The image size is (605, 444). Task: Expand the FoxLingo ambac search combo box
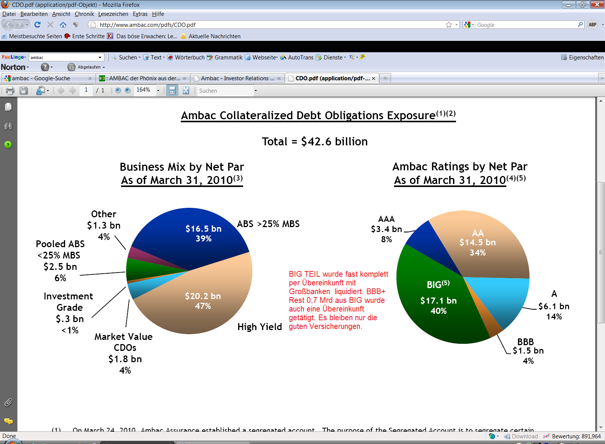[100, 58]
